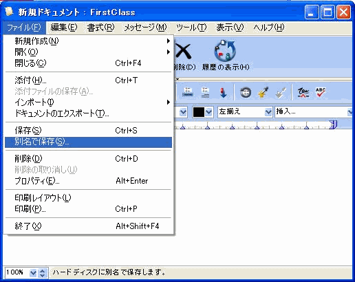Open the 左揃え alignment dropdown

coord(245,112)
